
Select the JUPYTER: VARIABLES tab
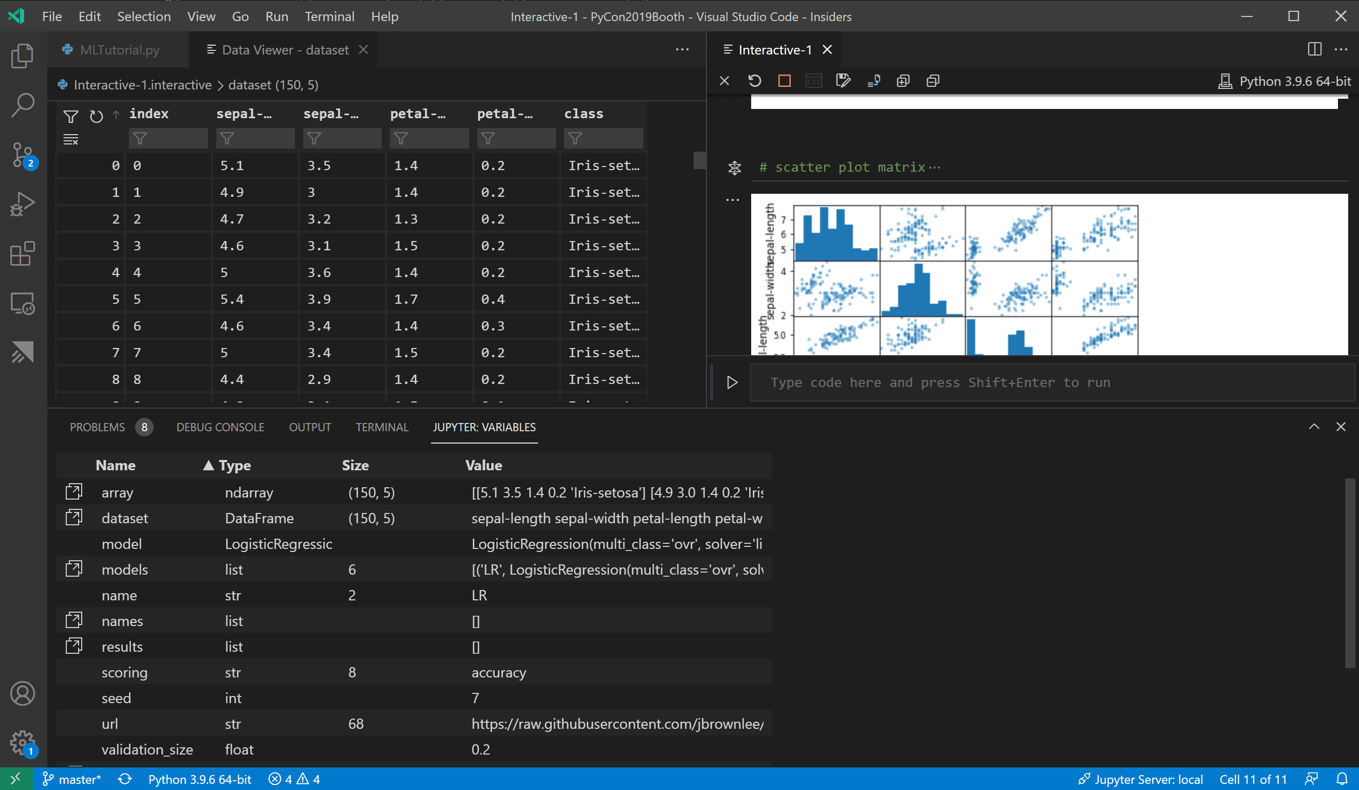coord(483,427)
